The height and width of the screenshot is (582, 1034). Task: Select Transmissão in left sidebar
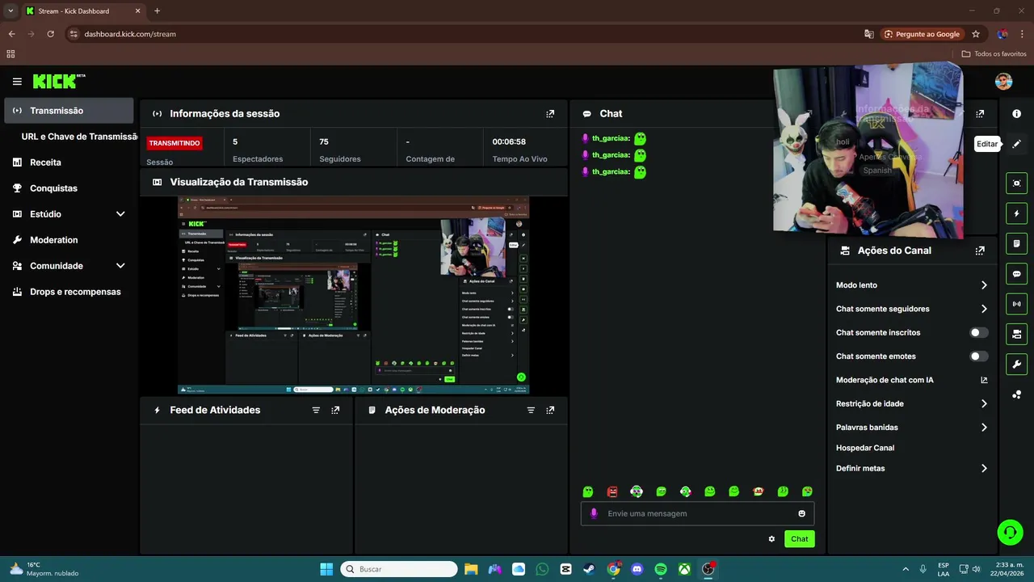pyautogui.click(x=69, y=111)
